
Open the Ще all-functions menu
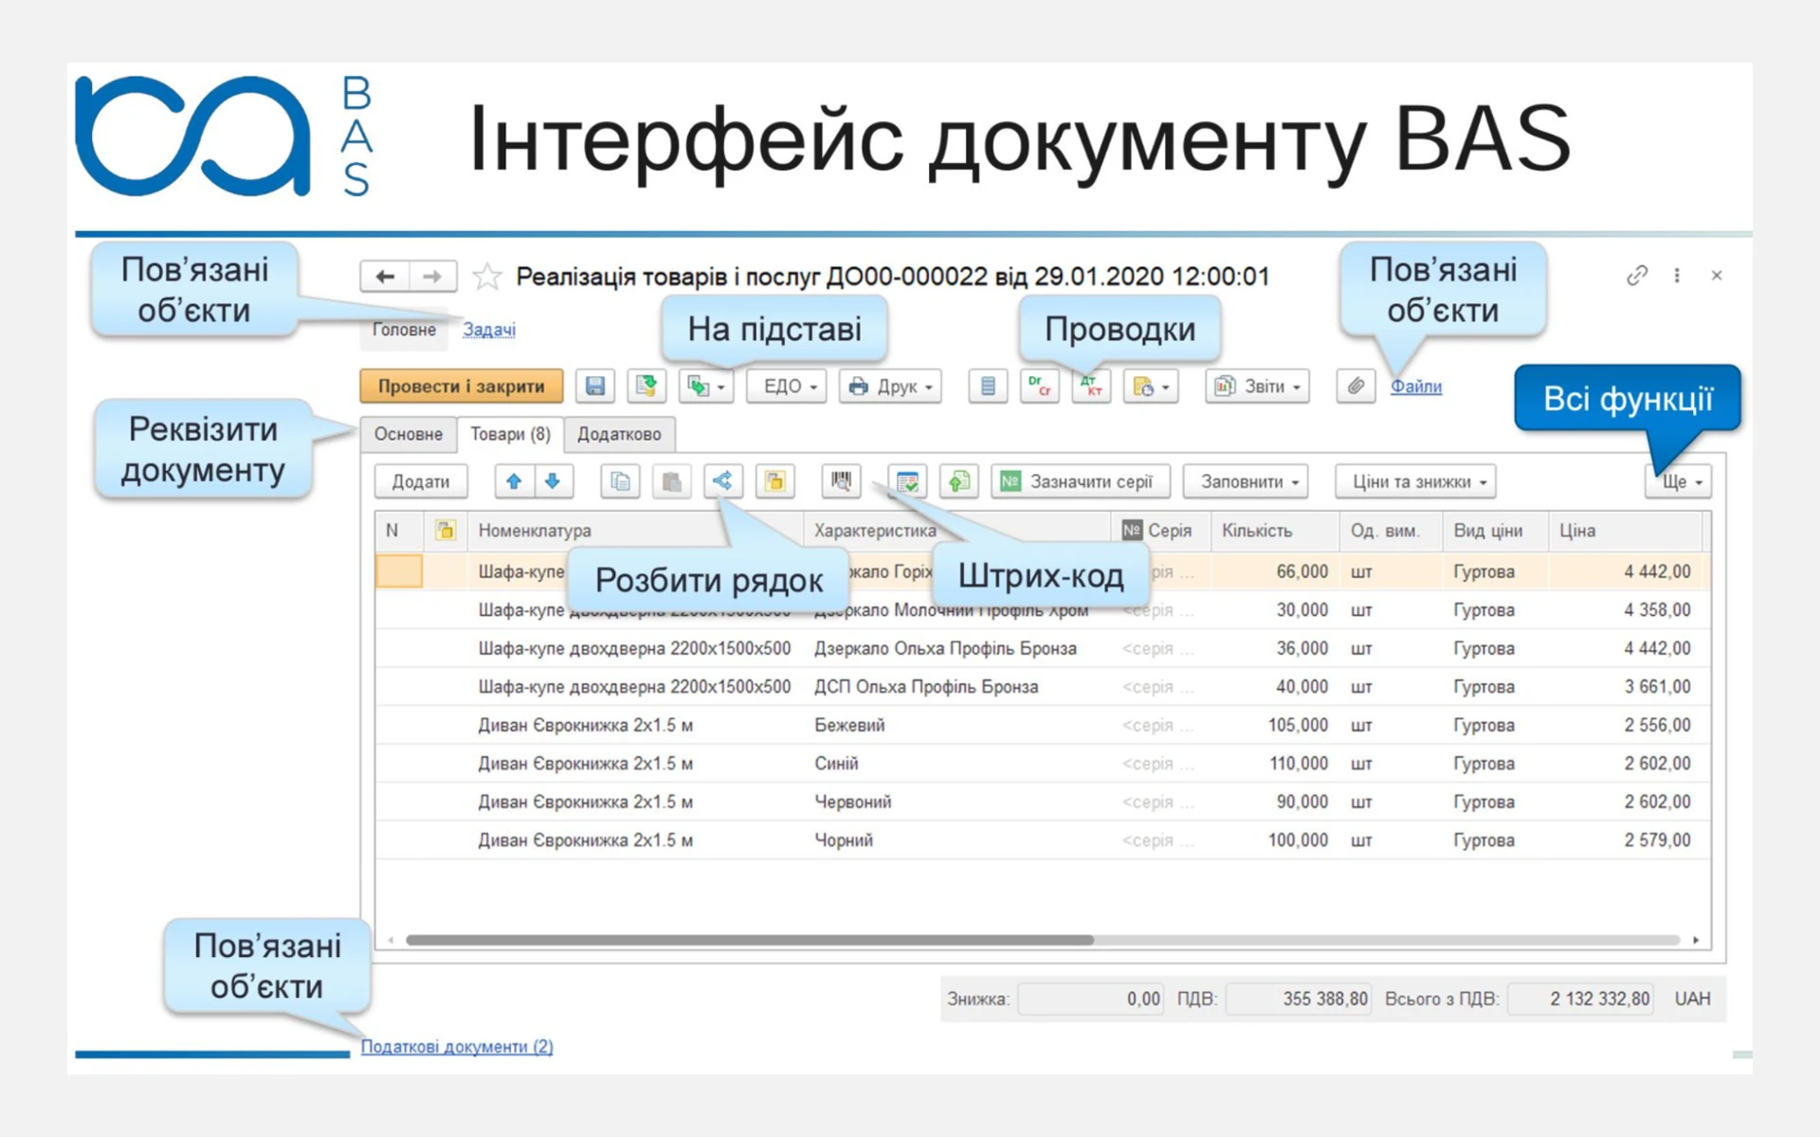pos(1678,481)
